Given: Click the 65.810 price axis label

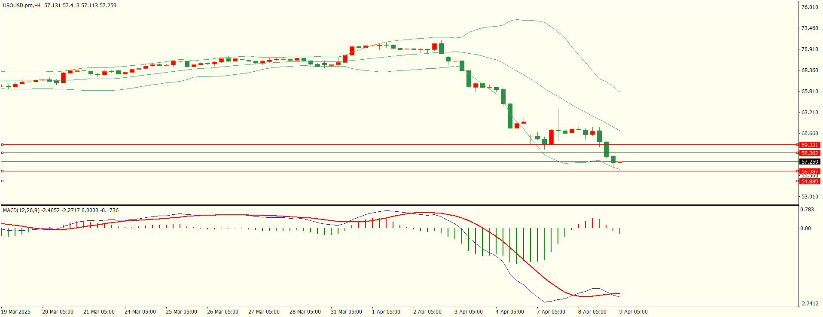Looking at the screenshot, I should 810,91.
